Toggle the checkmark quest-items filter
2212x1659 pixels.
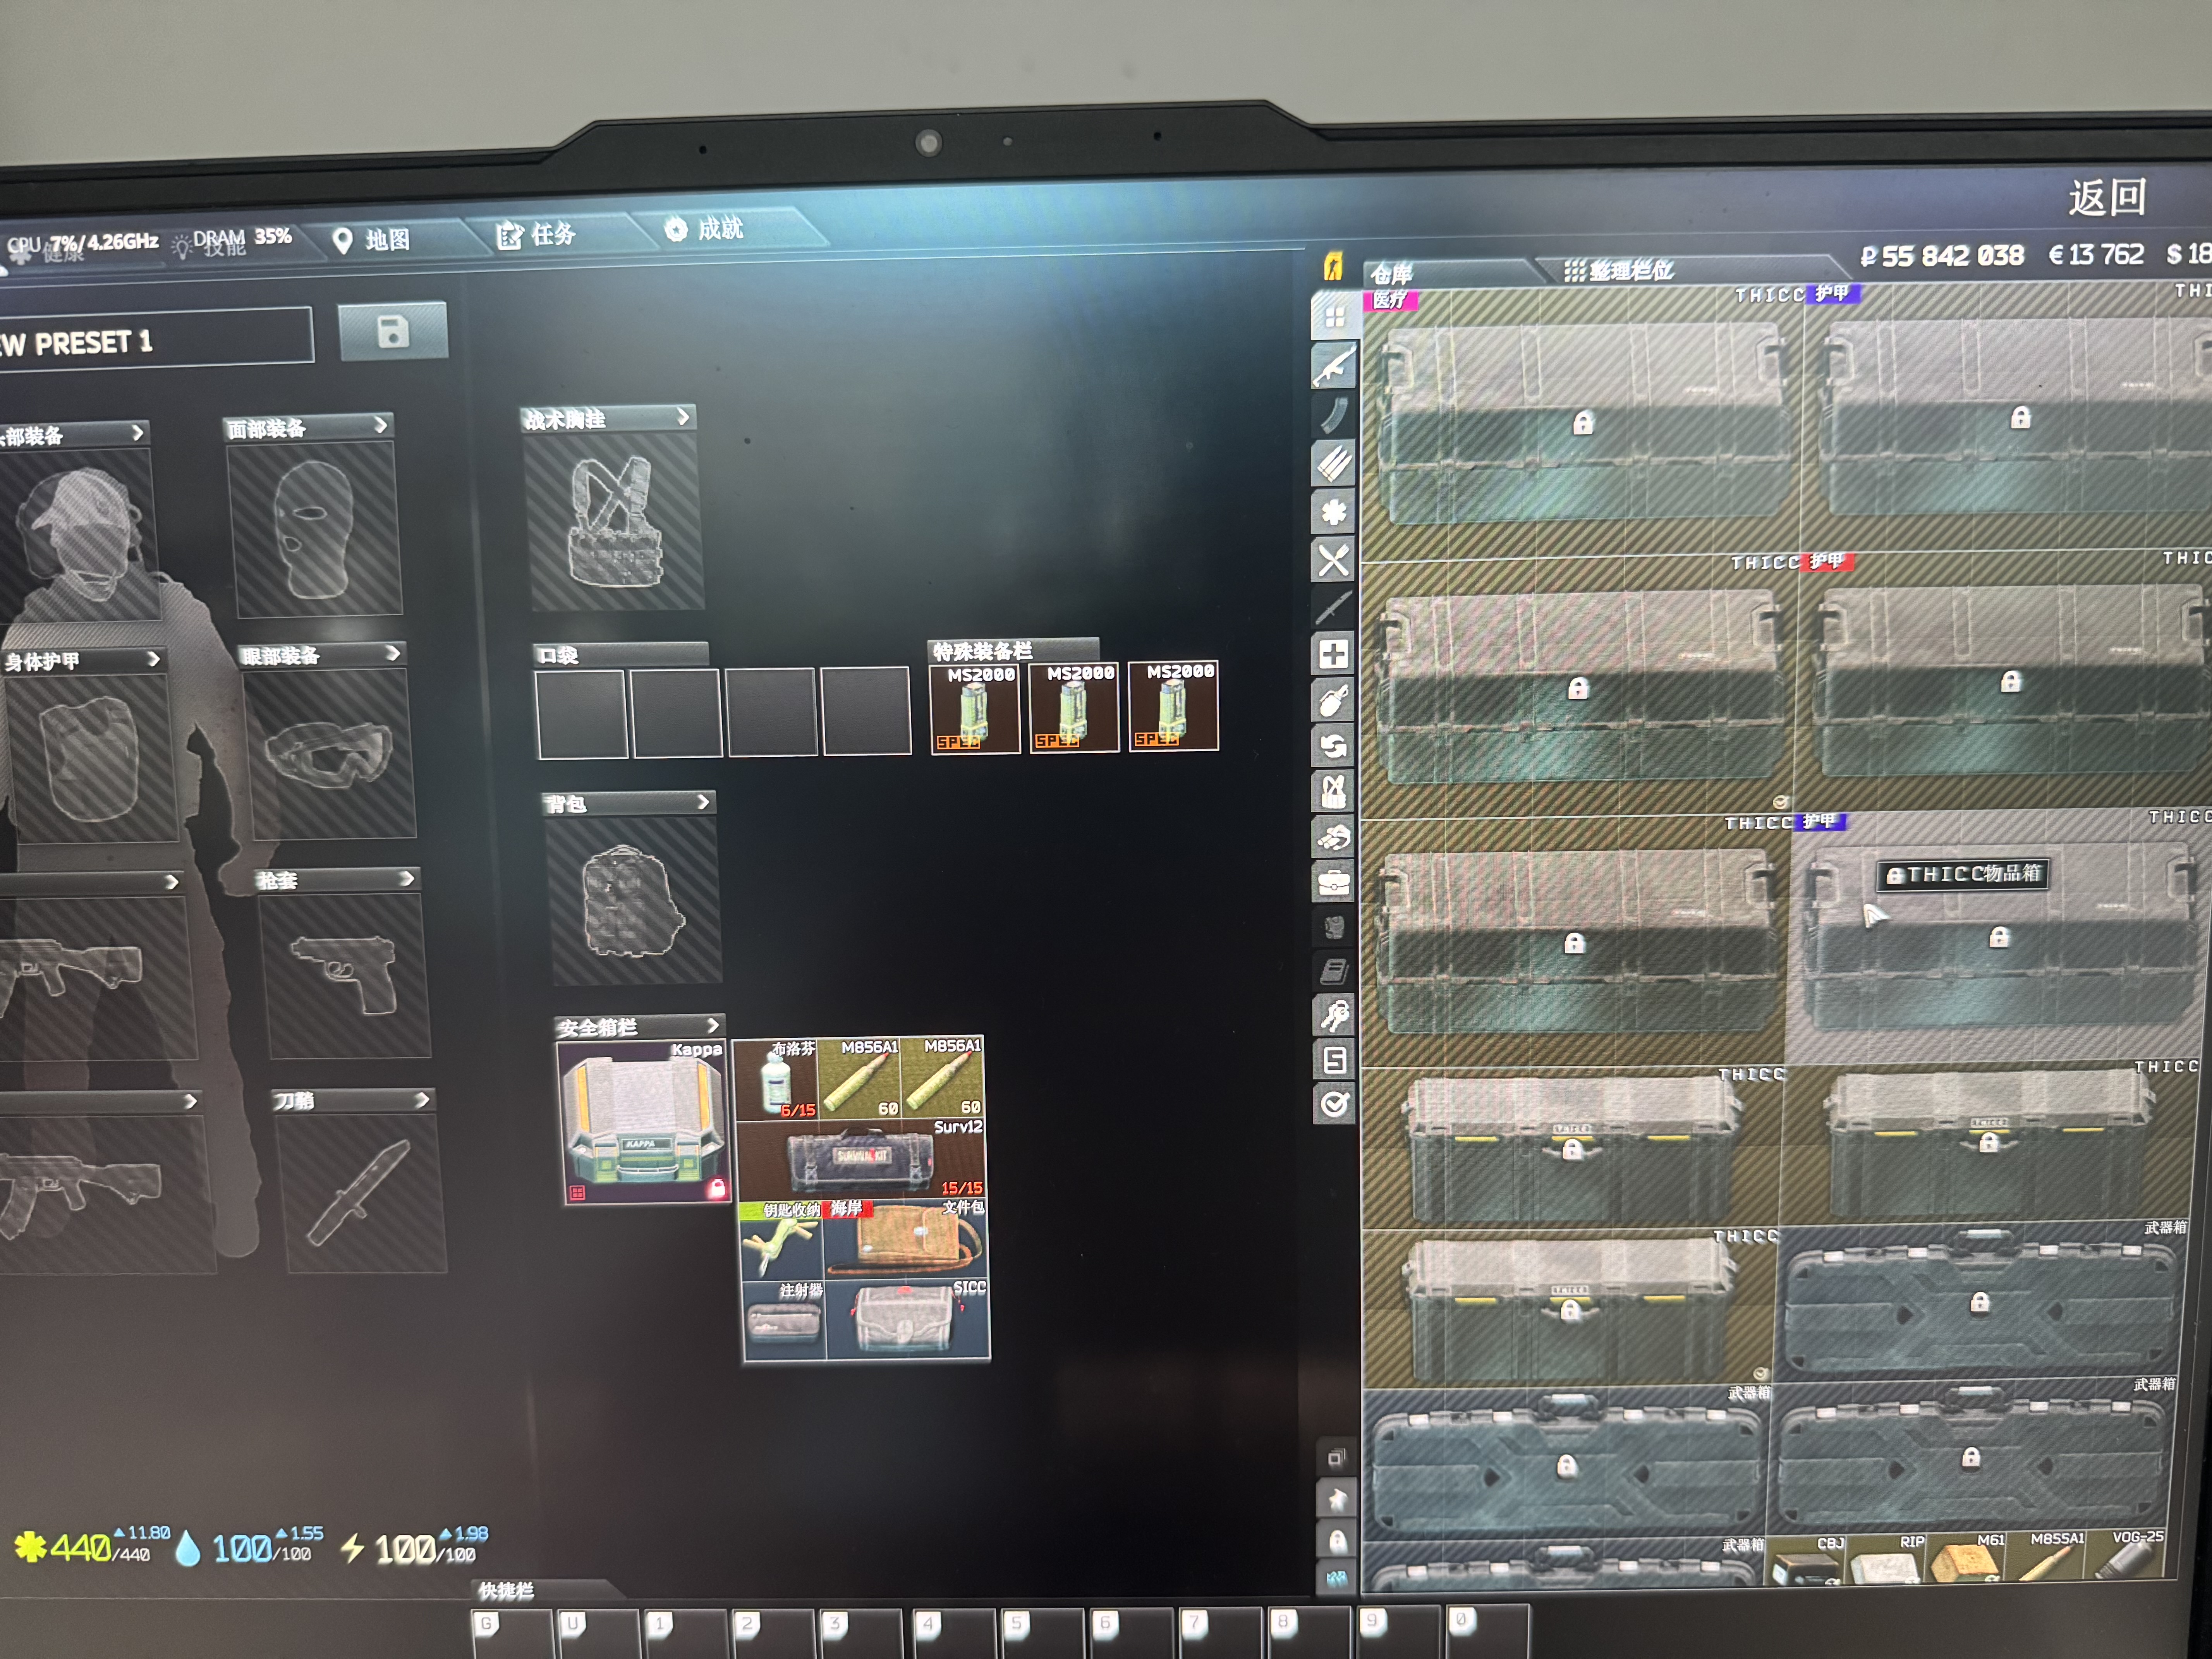click(x=1334, y=1104)
